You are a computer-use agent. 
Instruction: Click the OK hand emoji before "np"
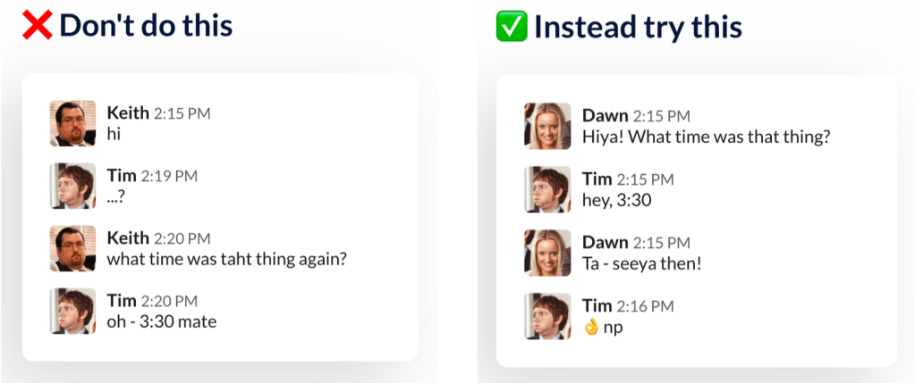click(590, 327)
